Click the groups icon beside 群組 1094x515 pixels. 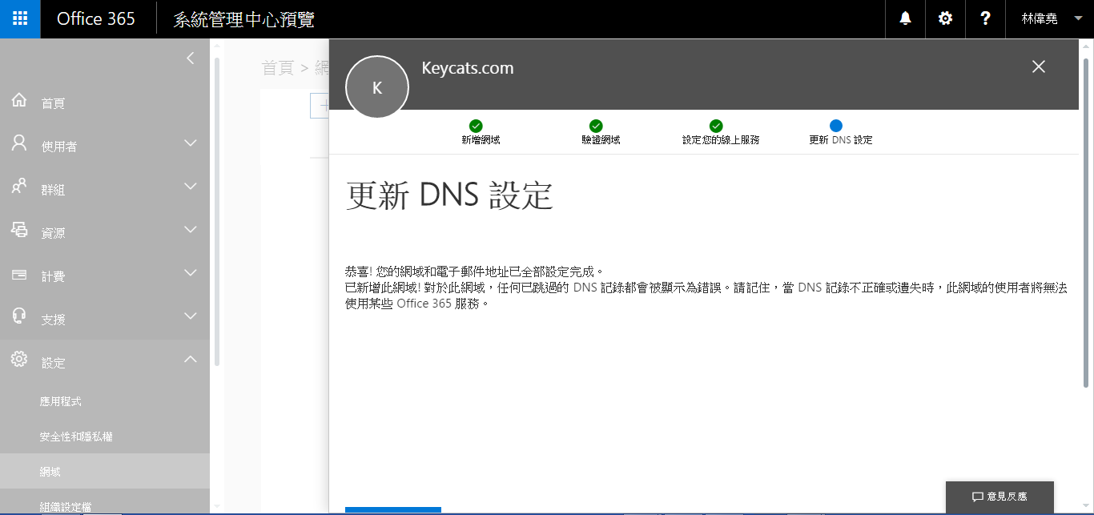[19, 187]
